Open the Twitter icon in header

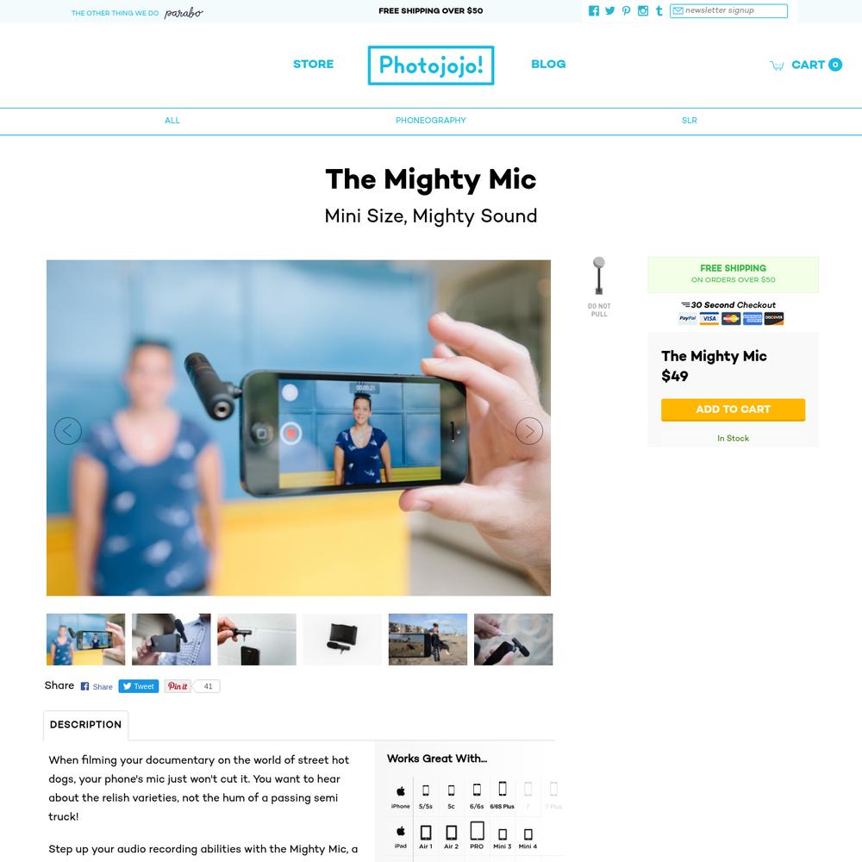(609, 11)
